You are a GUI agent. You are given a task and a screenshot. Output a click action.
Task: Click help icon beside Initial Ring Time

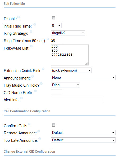(35, 24)
